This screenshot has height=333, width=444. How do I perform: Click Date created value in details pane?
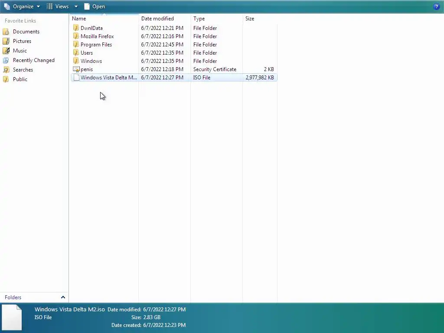[164, 325]
